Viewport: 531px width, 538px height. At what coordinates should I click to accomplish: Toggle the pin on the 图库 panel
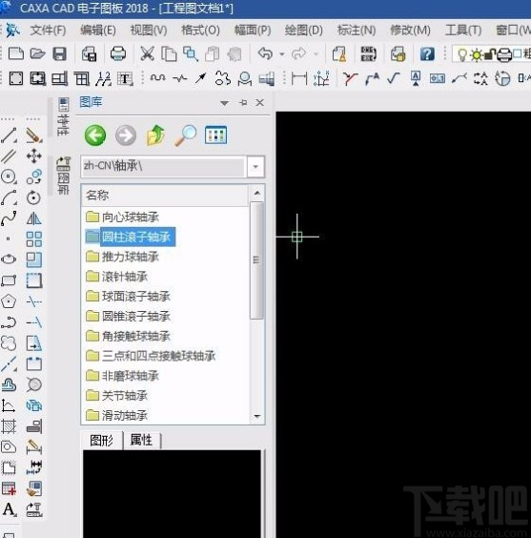243,103
